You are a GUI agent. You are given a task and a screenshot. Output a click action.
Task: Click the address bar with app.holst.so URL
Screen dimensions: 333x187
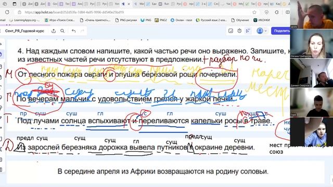136,12
